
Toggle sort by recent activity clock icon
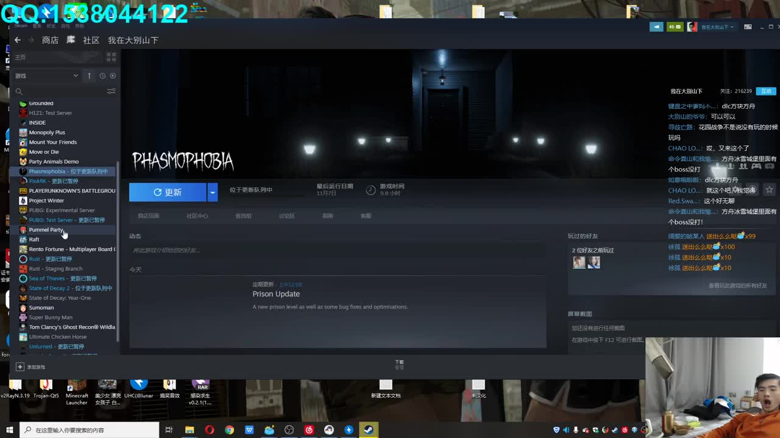pos(102,76)
